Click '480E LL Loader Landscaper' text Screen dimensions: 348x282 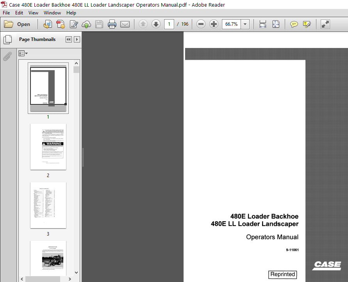255,224
